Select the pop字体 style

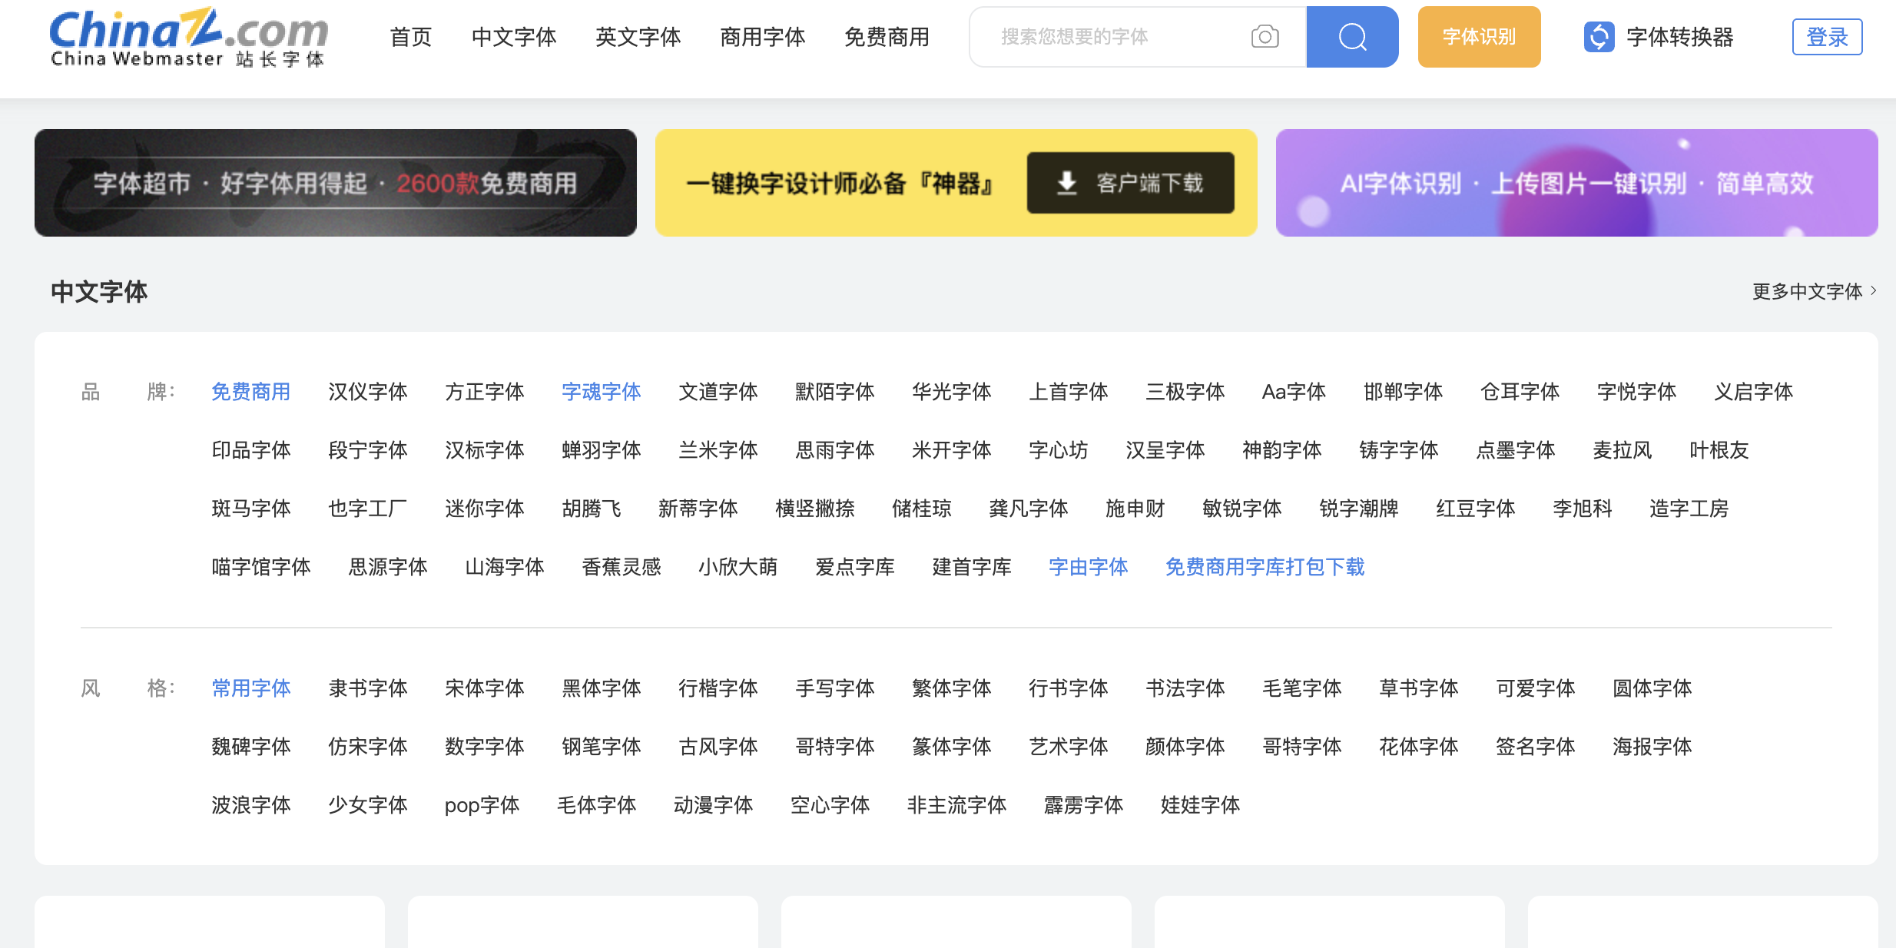(x=482, y=805)
